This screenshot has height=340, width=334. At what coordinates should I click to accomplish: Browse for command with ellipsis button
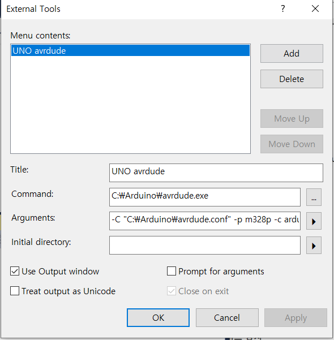click(314, 197)
